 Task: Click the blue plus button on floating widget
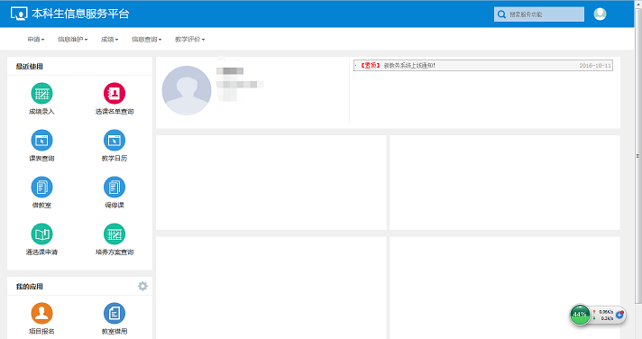click(x=619, y=315)
